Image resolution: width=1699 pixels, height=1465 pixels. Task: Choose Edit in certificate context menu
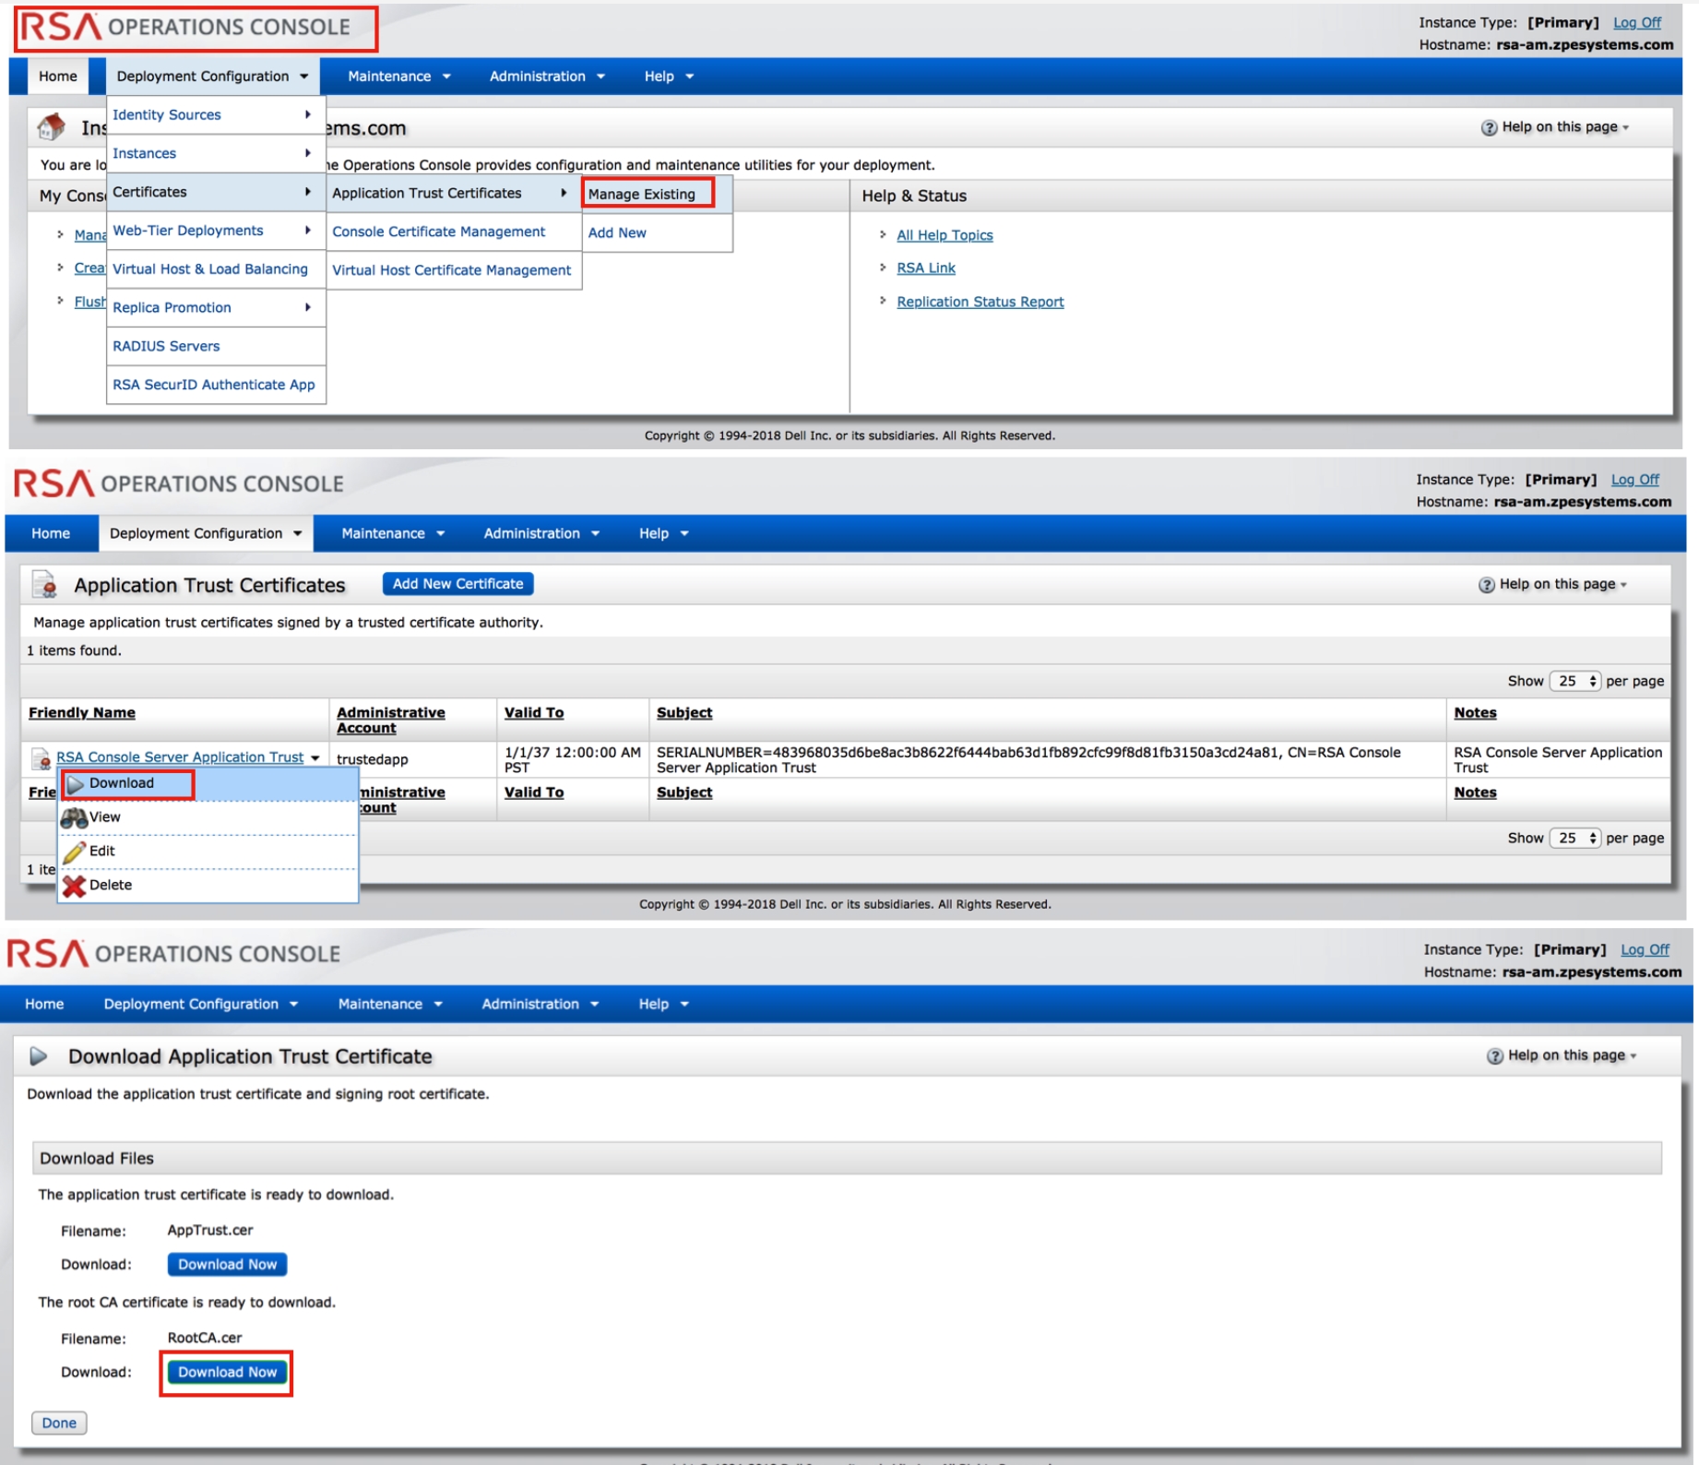[208, 852]
